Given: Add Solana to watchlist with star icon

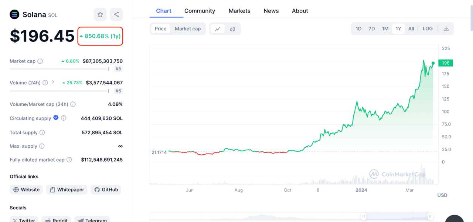Looking at the screenshot, I should coord(100,14).
